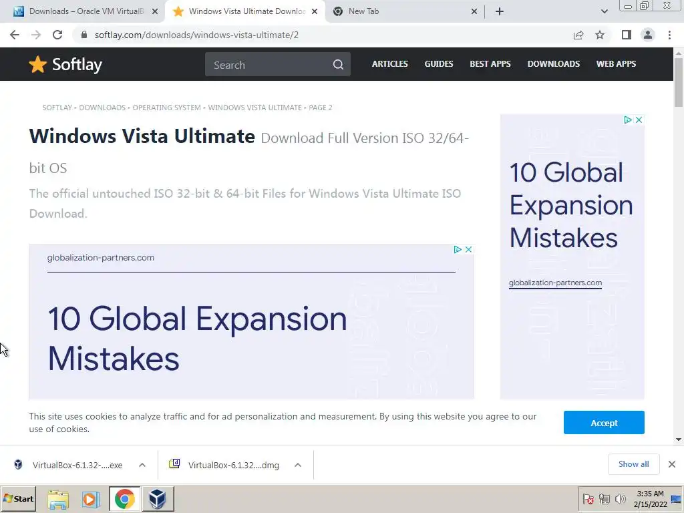Screen dimensions: 684x513
Task: Open Windows Media Player from taskbar
Action: point(91,499)
